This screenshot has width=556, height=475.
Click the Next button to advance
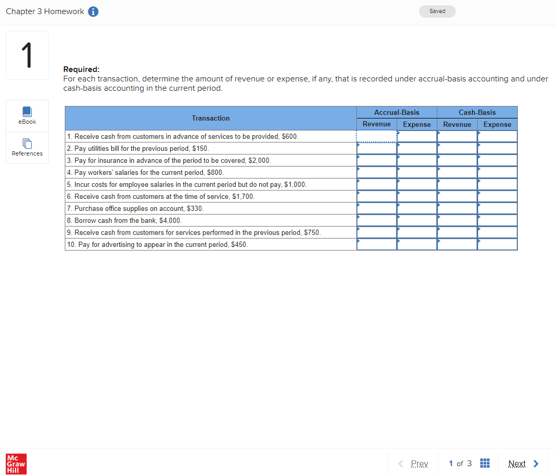517,463
